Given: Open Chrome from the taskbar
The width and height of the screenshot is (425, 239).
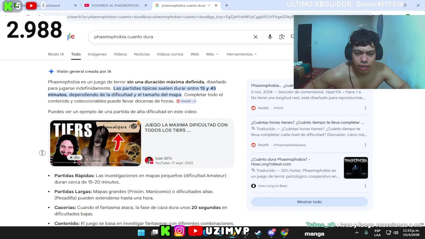Looking at the screenshot, I should coord(285,232).
